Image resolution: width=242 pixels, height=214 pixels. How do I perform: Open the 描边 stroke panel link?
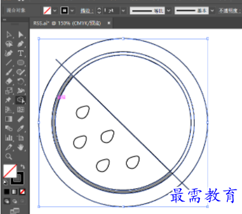[87, 11]
